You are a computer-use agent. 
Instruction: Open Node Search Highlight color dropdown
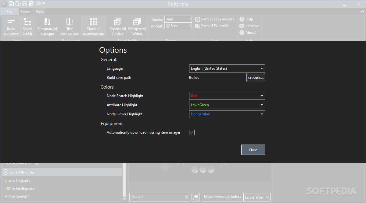227,96
